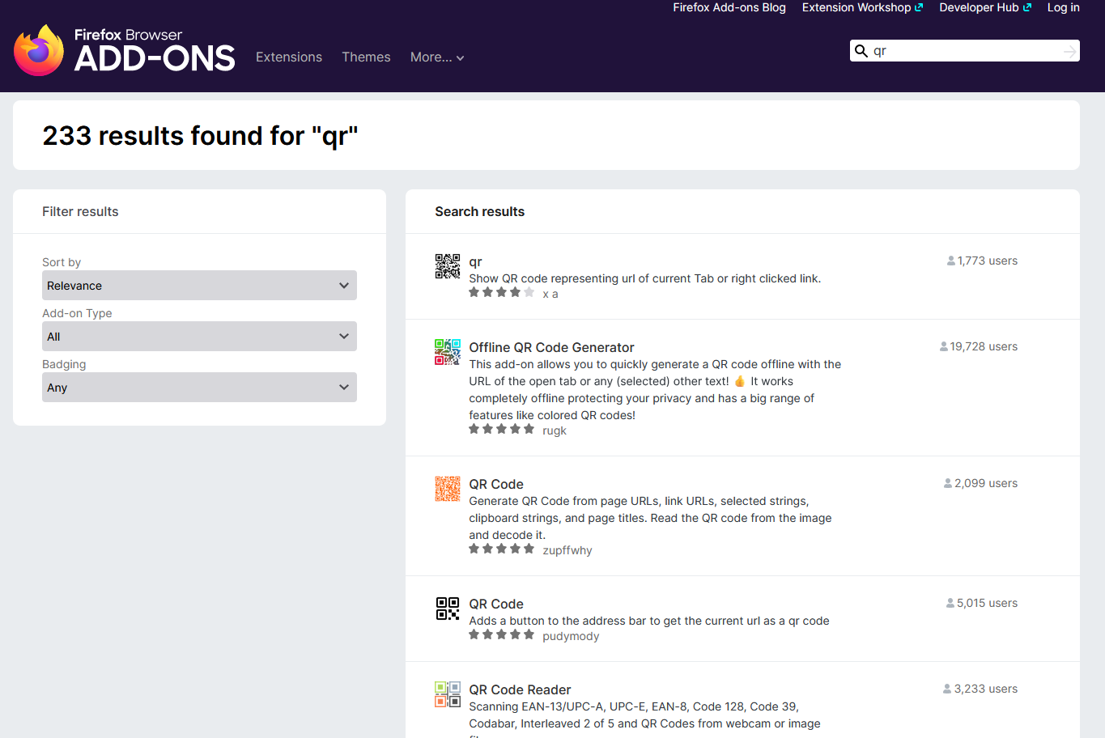Open the Themes section

click(x=366, y=57)
